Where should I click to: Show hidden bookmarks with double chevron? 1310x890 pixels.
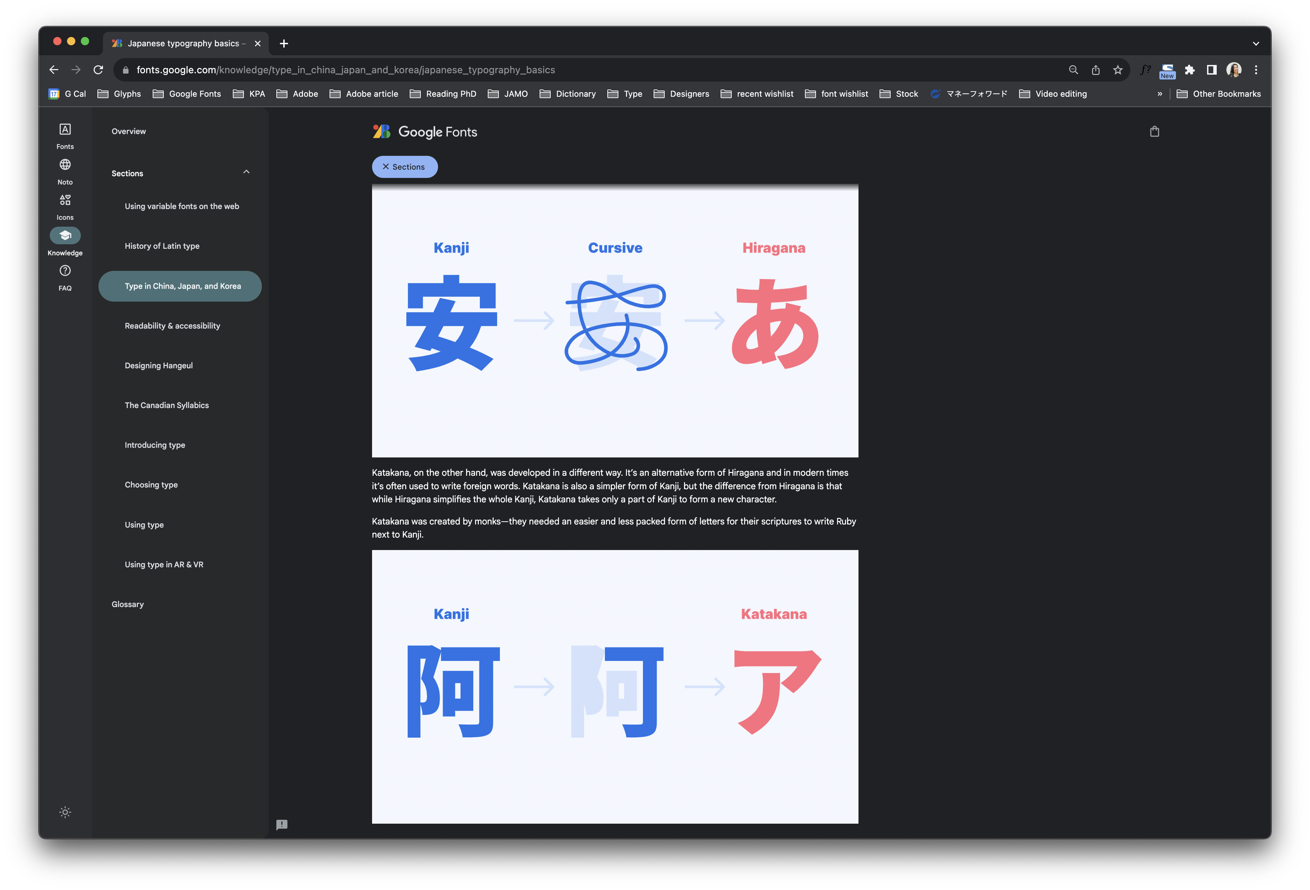1159,94
